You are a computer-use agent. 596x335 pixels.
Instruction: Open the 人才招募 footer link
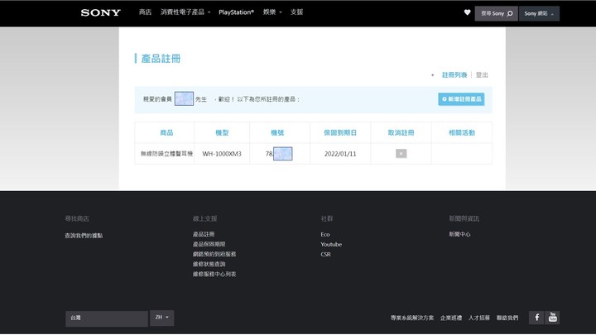[x=479, y=318]
